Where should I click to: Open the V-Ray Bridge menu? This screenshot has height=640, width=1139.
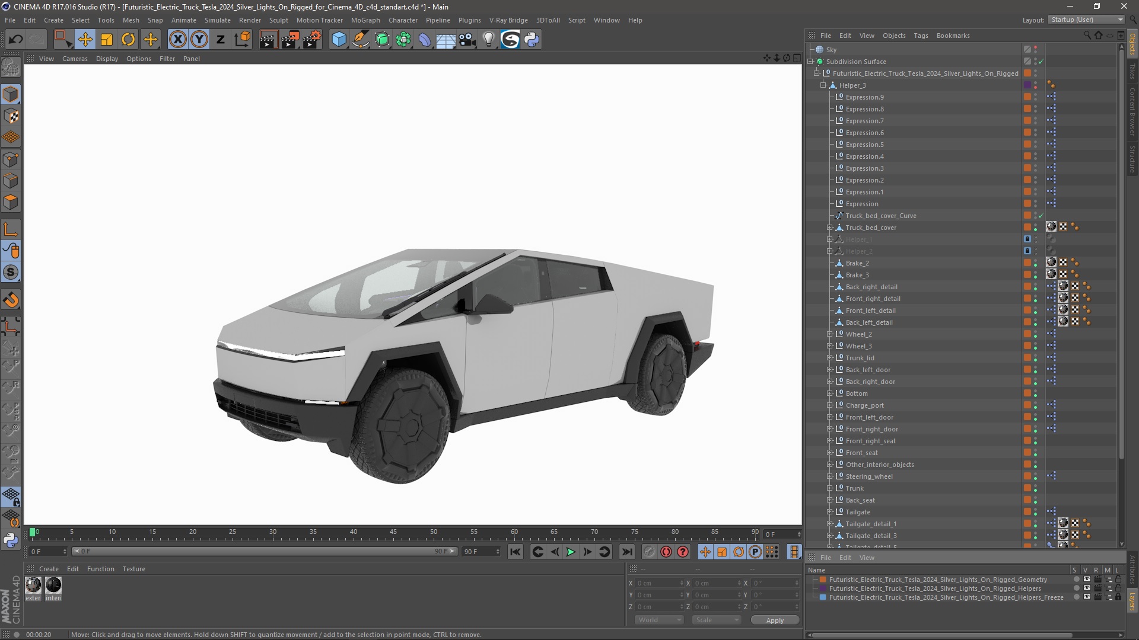tap(508, 20)
